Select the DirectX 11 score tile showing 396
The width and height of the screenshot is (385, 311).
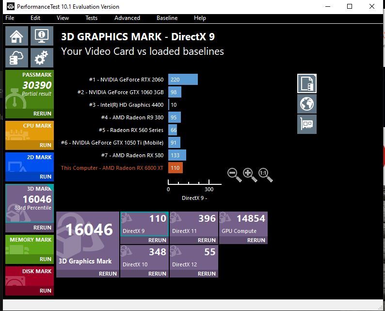pyautogui.click(x=194, y=224)
